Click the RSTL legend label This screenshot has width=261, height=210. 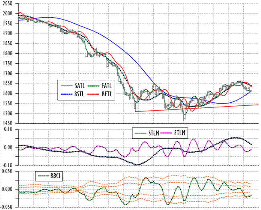(79, 94)
